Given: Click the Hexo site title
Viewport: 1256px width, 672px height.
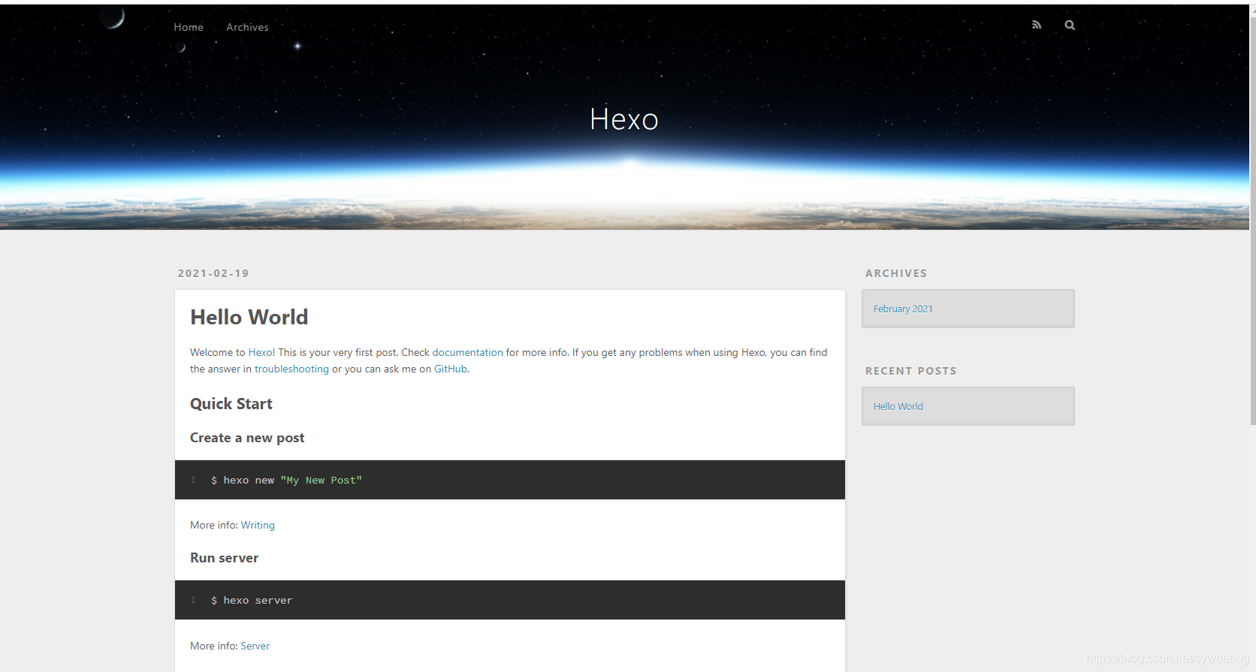Looking at the screenshot, I should click(624, 119).
